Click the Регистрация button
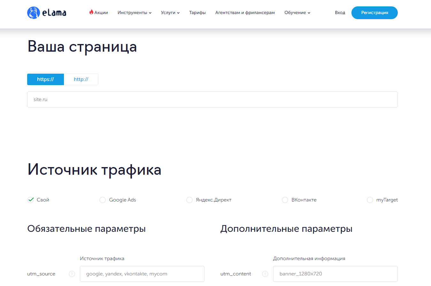 374,13
